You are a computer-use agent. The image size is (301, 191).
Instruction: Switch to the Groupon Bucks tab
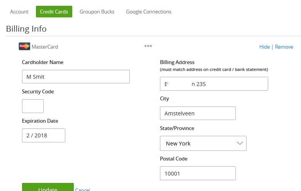click(97, 12)
